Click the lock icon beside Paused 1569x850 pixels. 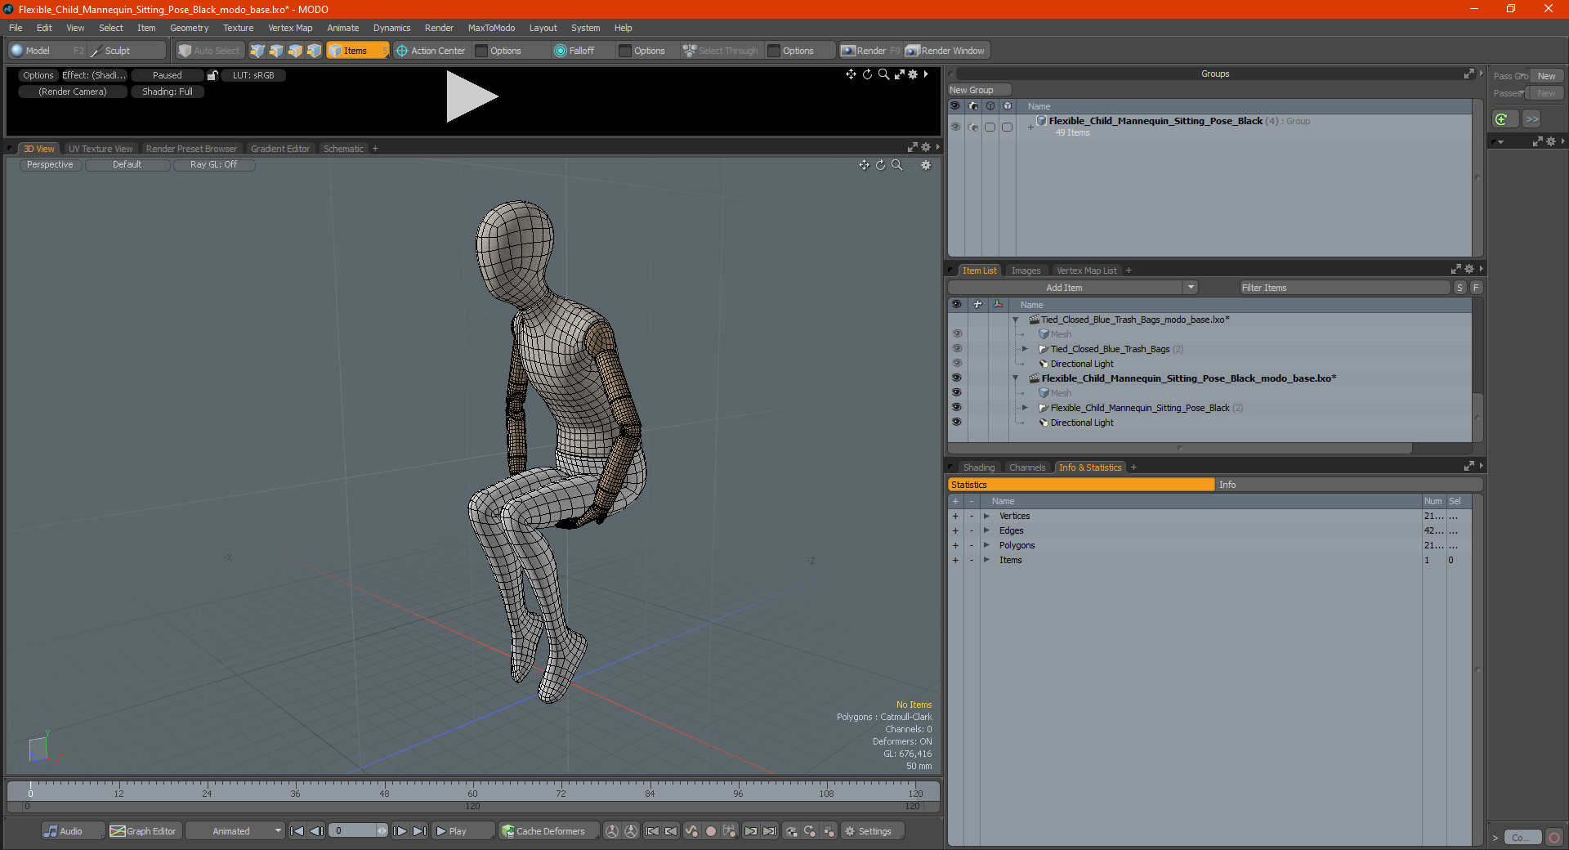(212, 75)
